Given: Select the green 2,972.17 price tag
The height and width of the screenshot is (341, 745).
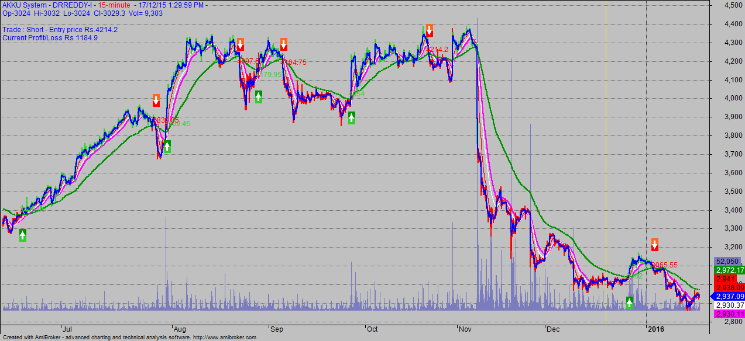Looking at the screenshot, I should [730, 270].
